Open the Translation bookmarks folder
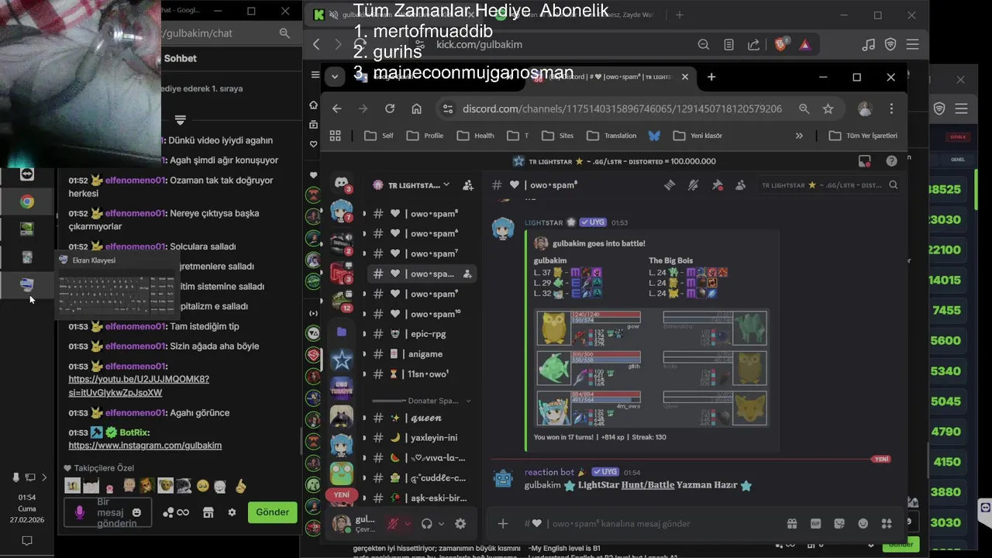Image resolution: width=992 pixels, height=558 pixels. tap(612, 136)
